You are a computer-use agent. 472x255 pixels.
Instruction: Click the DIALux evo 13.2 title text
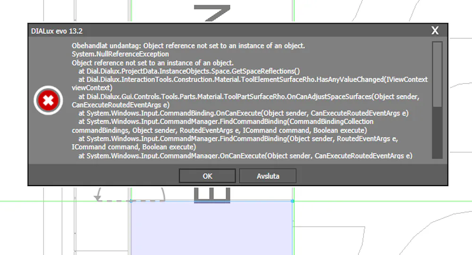coord(57,31)
